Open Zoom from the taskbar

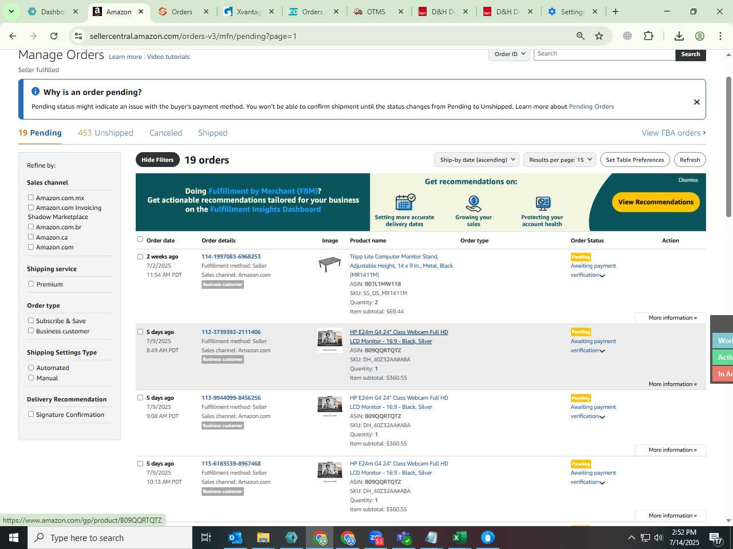tap(376, 538)
